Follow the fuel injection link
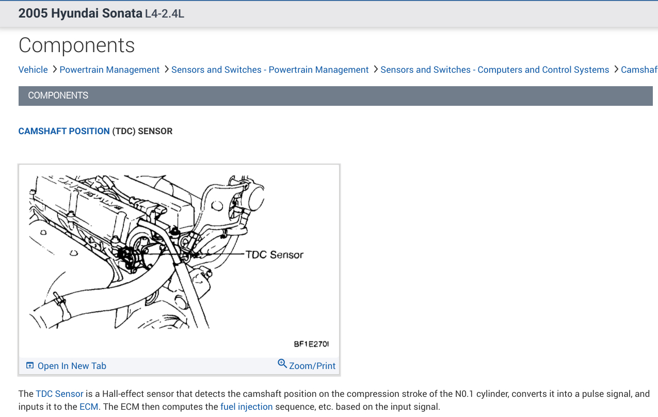Screen dimensions: 658x417 pyautogui.click(x=246, y=407)
